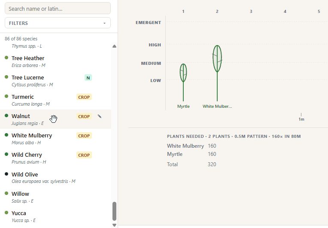This screenshot has height=228, width=328.
Task: Click the LOW layer label
Action: tap(156, 81)
